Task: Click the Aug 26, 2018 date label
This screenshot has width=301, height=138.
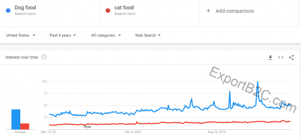Action: pyautogui.click(x=216, y=132)
